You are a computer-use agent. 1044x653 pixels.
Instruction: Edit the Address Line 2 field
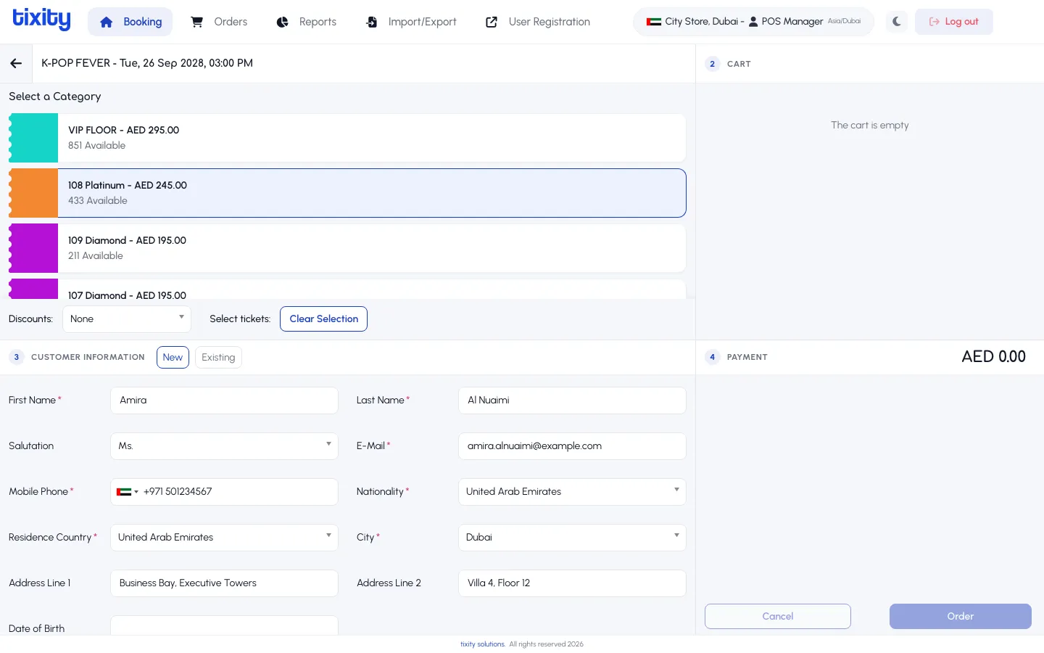coord(572,583)
